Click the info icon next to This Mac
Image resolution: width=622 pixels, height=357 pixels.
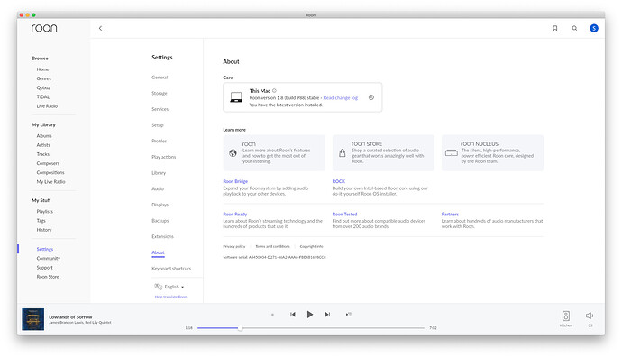[274, 90]
